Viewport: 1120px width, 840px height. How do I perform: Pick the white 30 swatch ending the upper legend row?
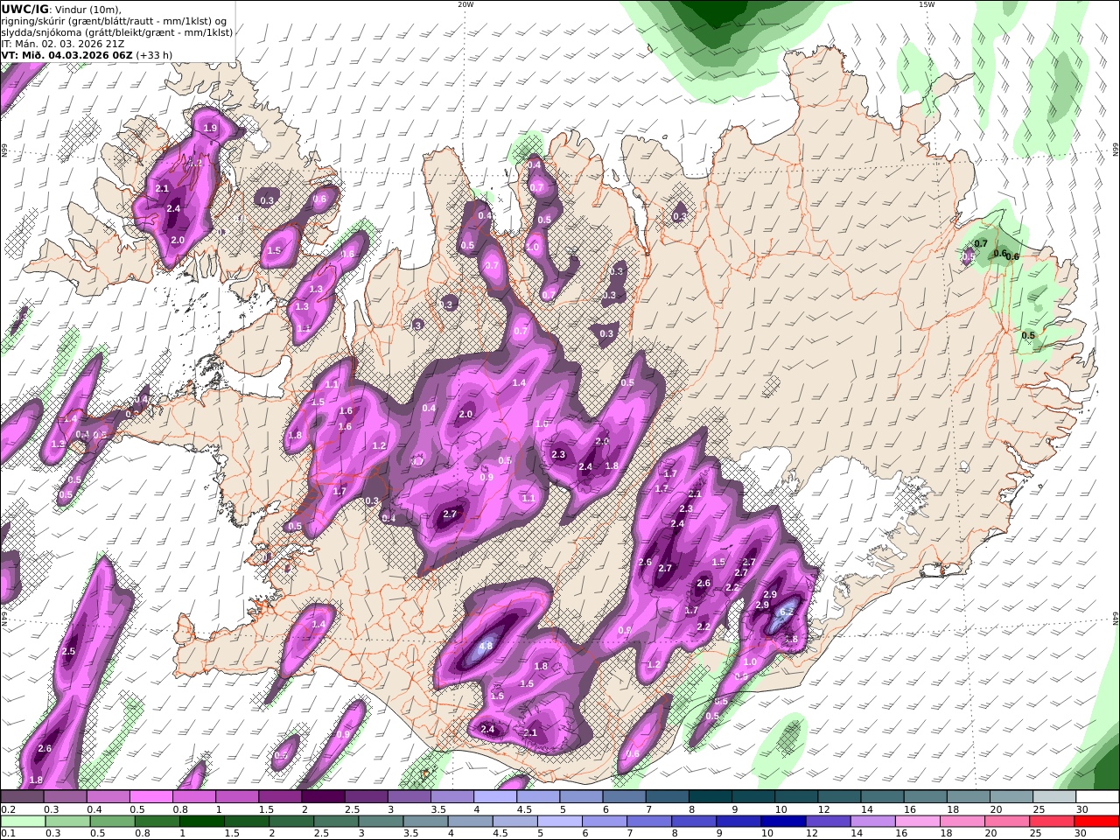1096,796
